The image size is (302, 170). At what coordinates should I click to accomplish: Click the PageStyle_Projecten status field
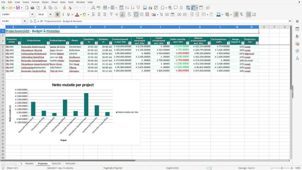[113, 168]
